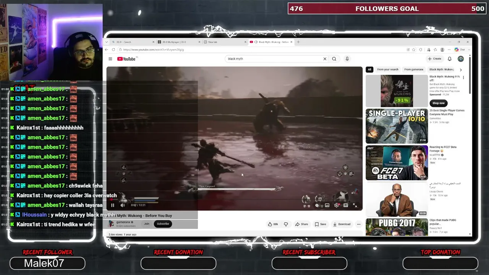
Task: Start voice search with the microphone
Action: (347, 59)
